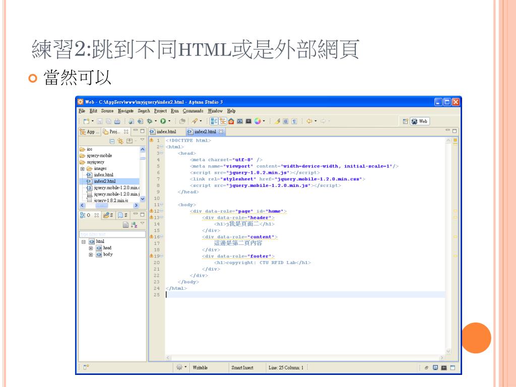Open the Commands menu
The image size is (516, 387).
193,111
